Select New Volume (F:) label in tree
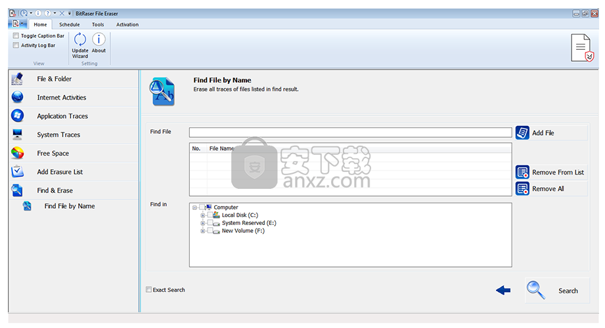This screenshot has width=605, height=328. (243, 231)
